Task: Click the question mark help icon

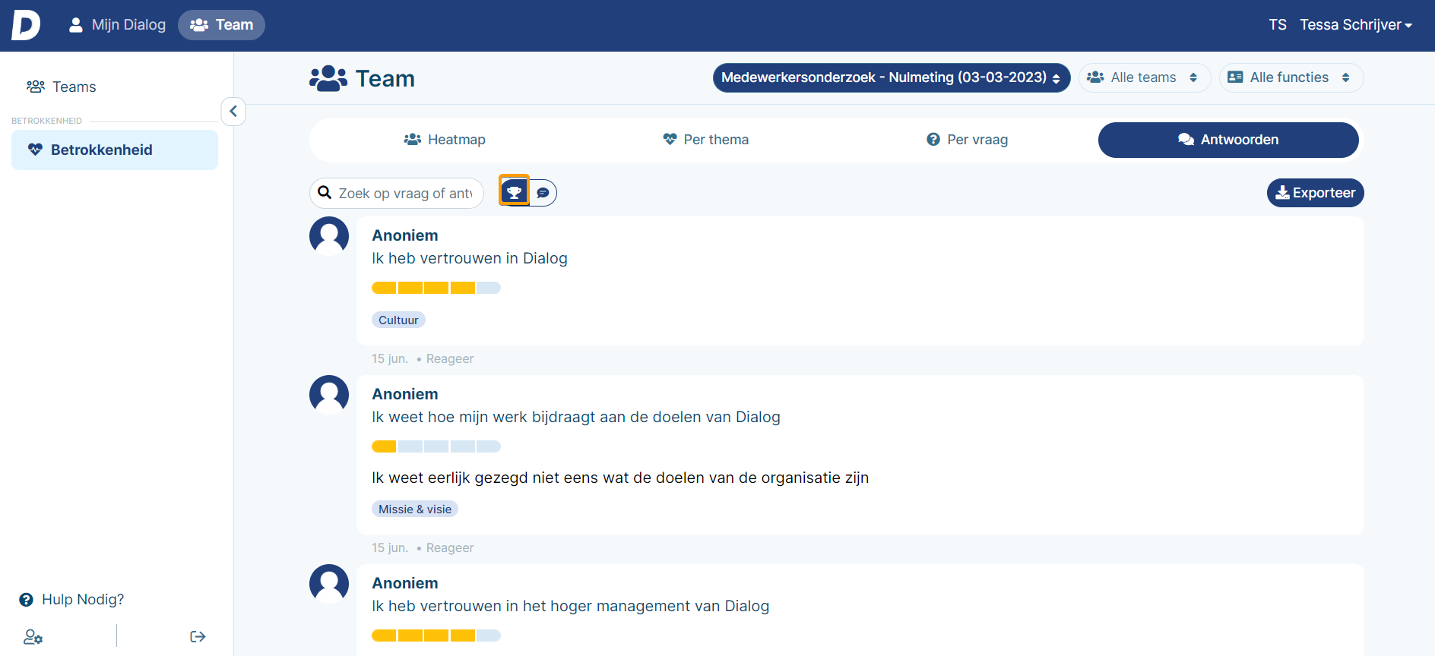Action: (x=27, y=600)
